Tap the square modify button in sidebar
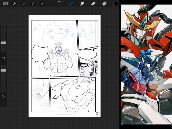The image size is (172, 129). [3, 59]
